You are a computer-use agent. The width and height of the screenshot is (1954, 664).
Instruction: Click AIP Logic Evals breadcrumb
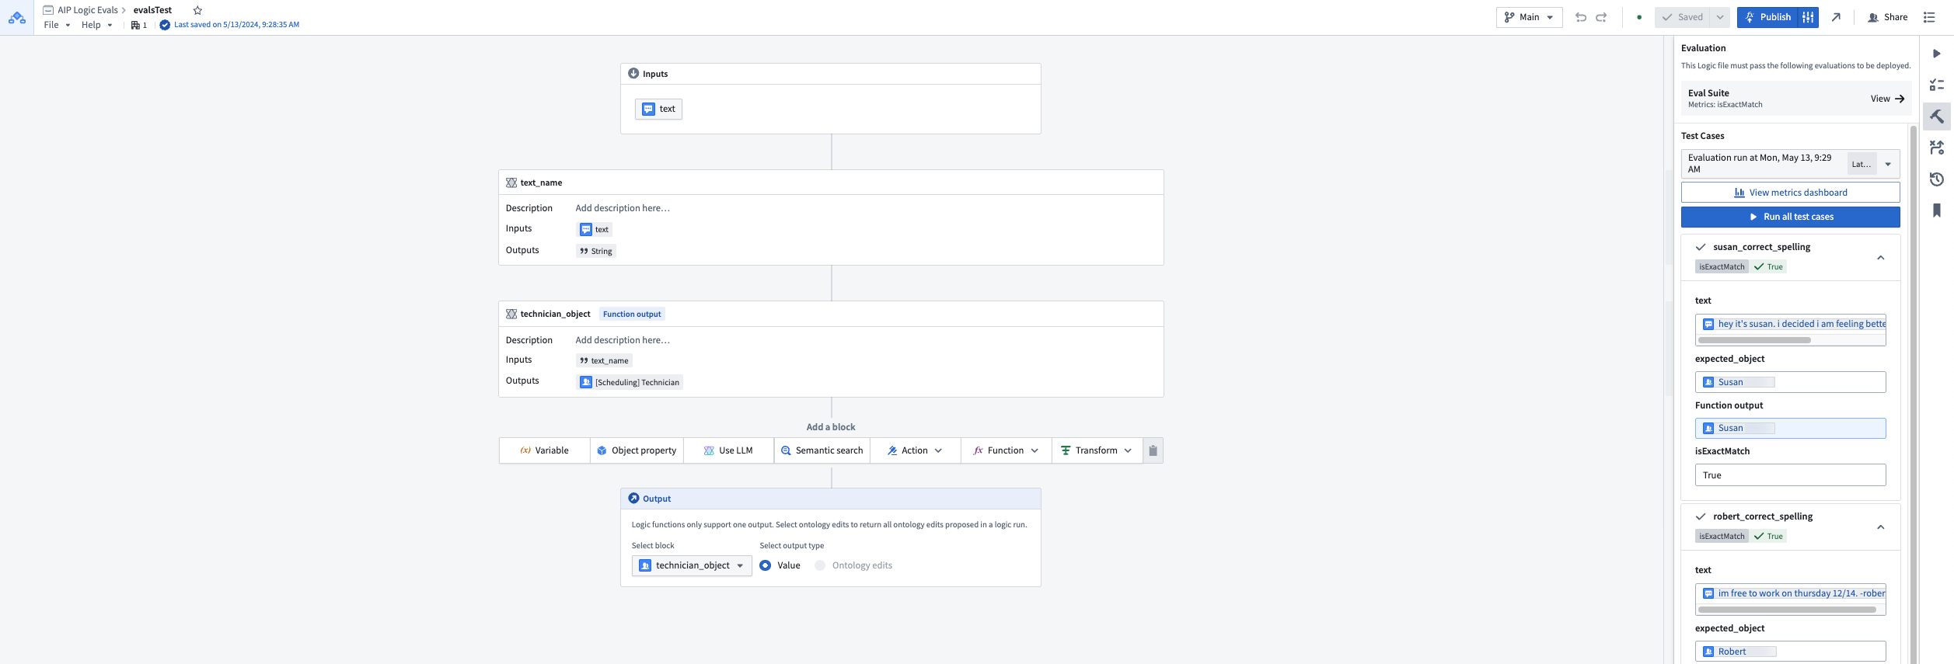(x=87, y=10)
